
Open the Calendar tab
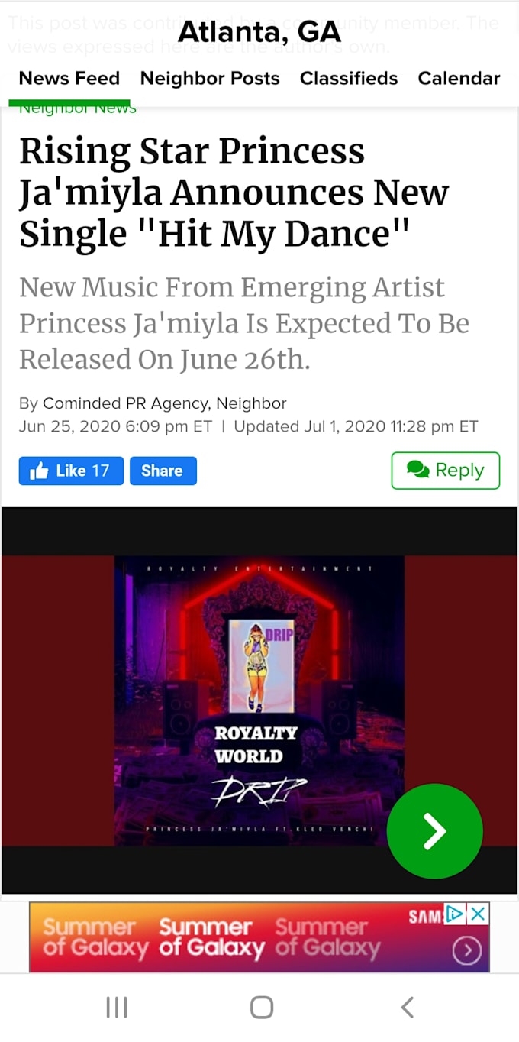click(x=459, y=79)
